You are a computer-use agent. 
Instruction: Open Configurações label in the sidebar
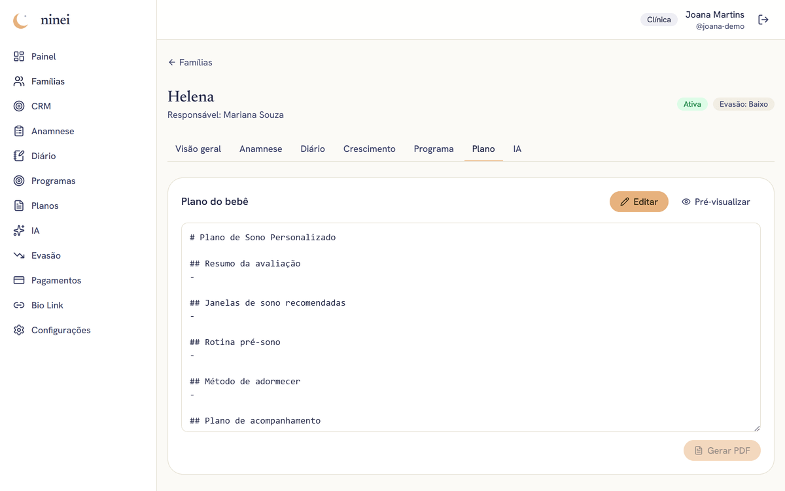[61, 330]
